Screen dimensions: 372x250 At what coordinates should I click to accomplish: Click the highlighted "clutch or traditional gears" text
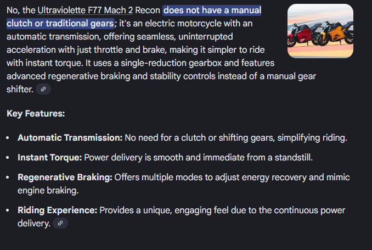60,23
